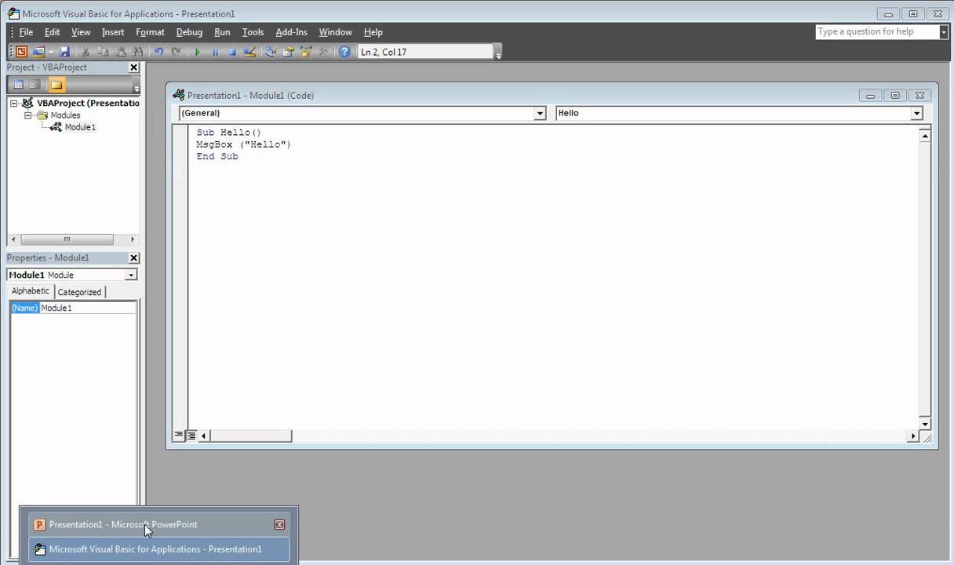This screenshot has width=954, height=565.
Task: Switch to the Categorized tab
Action: coord(79,292)
